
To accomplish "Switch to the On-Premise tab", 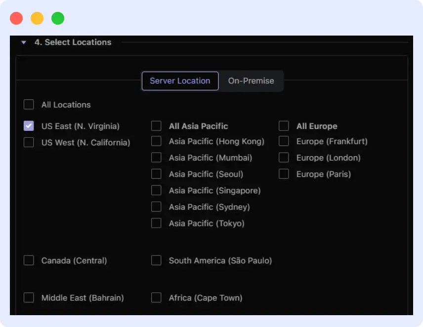I will [x=251, y=81].
